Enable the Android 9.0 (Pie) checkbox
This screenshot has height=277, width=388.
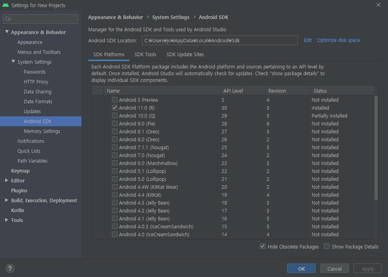point(115,123)
